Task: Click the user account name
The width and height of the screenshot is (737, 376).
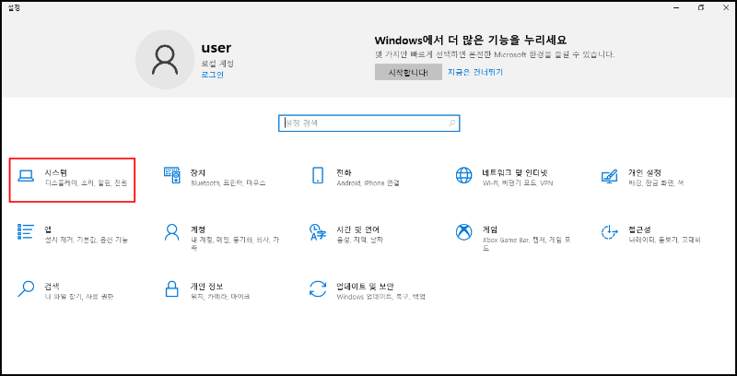Action: (216, 48)
